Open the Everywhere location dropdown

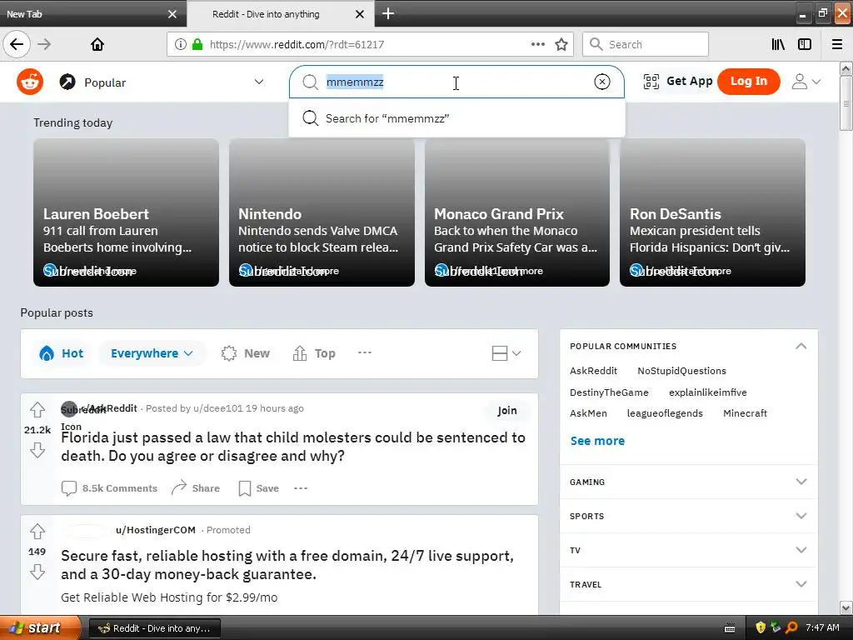point(152,353)
